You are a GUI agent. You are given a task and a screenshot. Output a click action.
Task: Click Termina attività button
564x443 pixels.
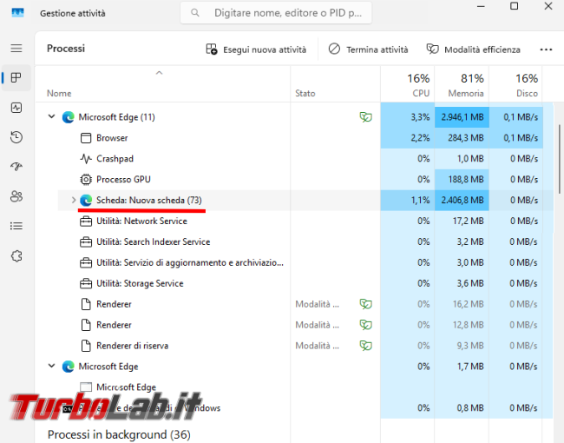[x=368, y=50]
